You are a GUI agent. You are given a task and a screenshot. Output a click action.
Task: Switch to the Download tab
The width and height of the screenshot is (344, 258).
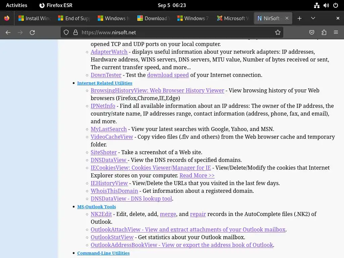[153, 18]
